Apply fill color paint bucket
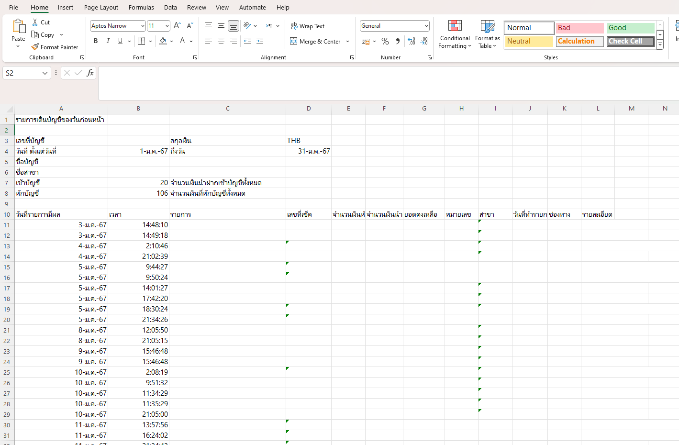This screenshot has height=445, width=679. [163, 41]
